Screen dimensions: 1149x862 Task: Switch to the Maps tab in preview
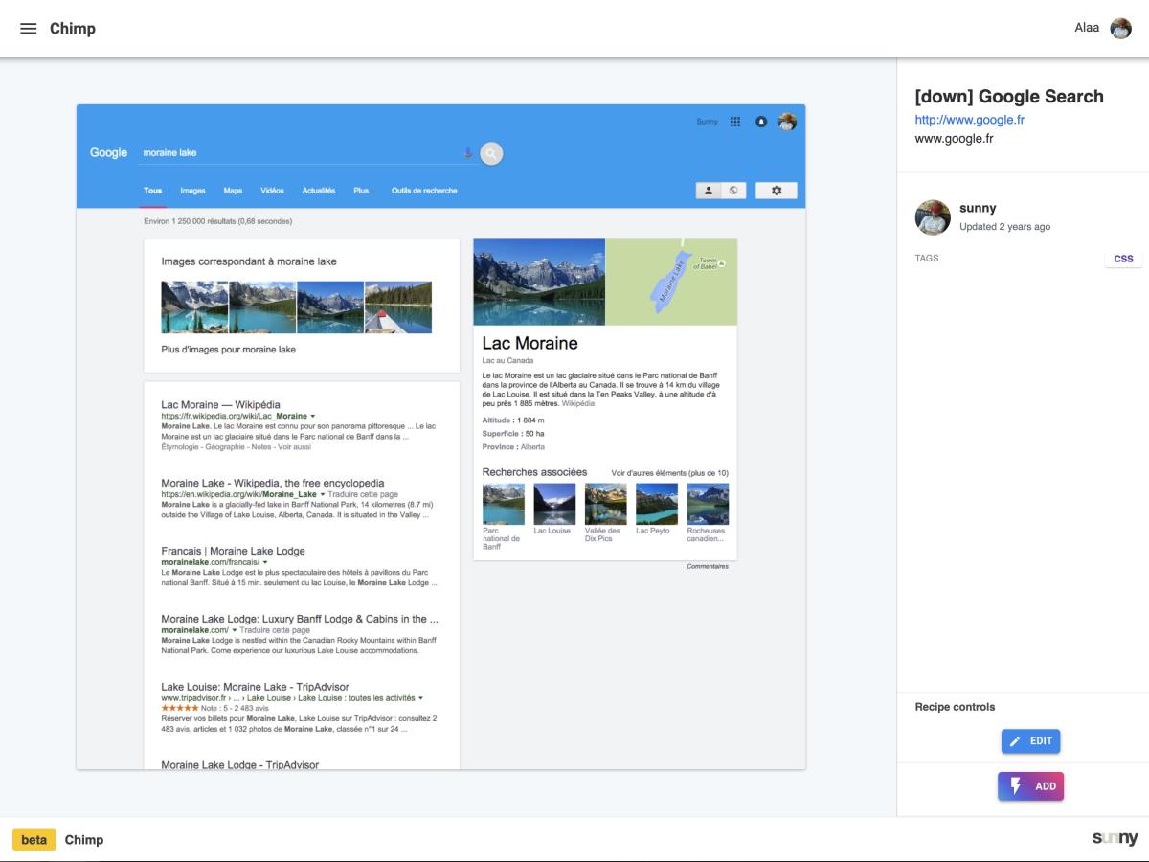pos(233,191)
